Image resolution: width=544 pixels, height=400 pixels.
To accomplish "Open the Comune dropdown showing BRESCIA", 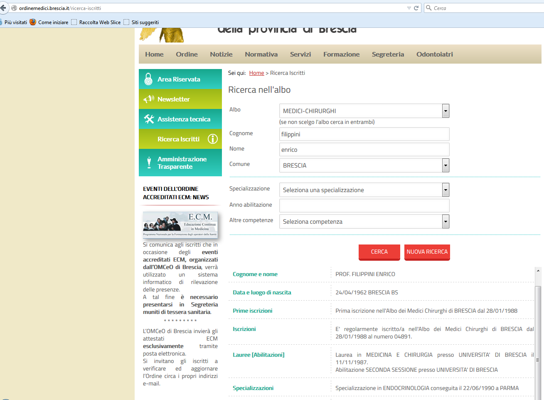I will (364, 165).
